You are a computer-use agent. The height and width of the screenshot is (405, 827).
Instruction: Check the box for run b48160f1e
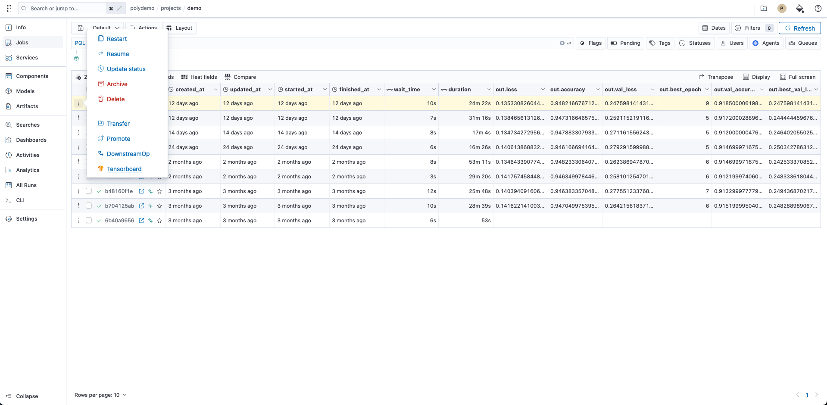[x=89, y=191]
